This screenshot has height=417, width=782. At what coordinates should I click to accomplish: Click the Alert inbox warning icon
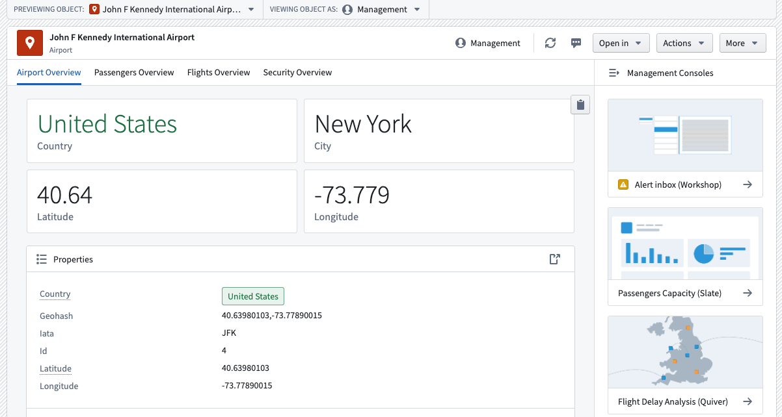click(x=623, y=184)
